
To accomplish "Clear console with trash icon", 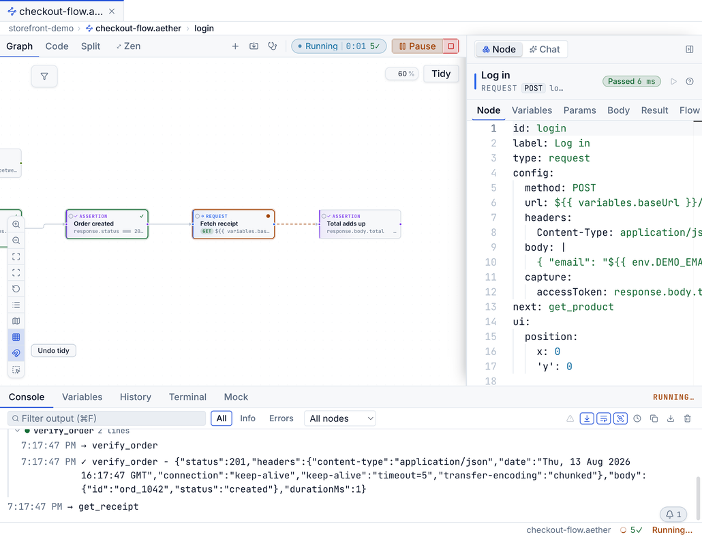I will point(687,419).
